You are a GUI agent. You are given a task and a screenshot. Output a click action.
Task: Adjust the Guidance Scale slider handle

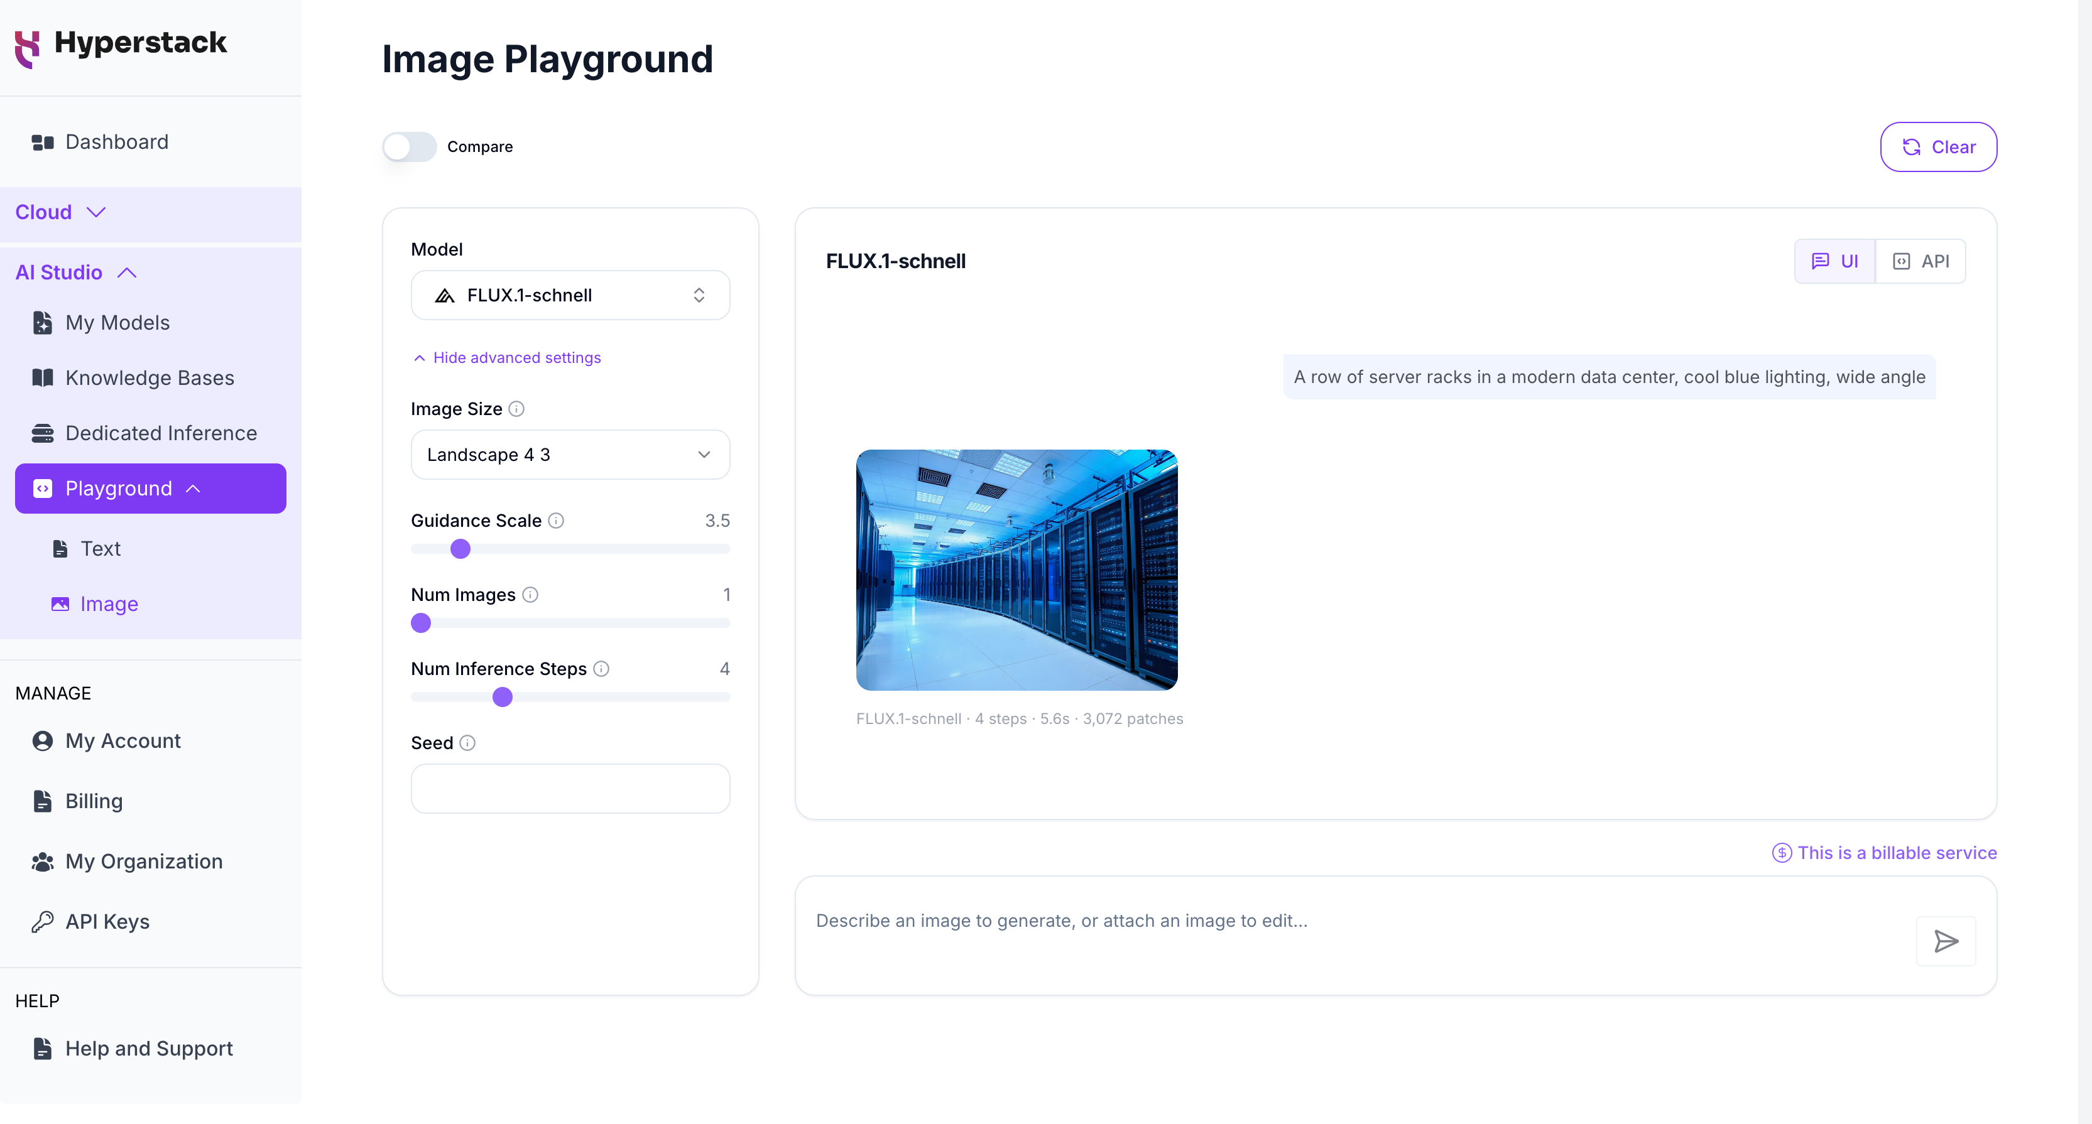[x=460, y=549]
